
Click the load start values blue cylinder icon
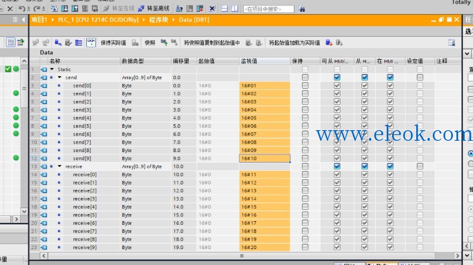[x=329, y=43]
